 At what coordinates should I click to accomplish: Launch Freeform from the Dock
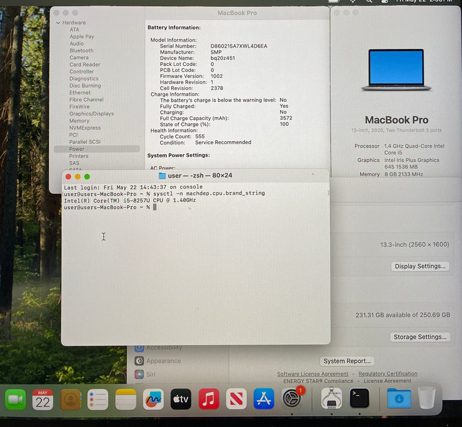pyautogui.click(x=153, y=400)
